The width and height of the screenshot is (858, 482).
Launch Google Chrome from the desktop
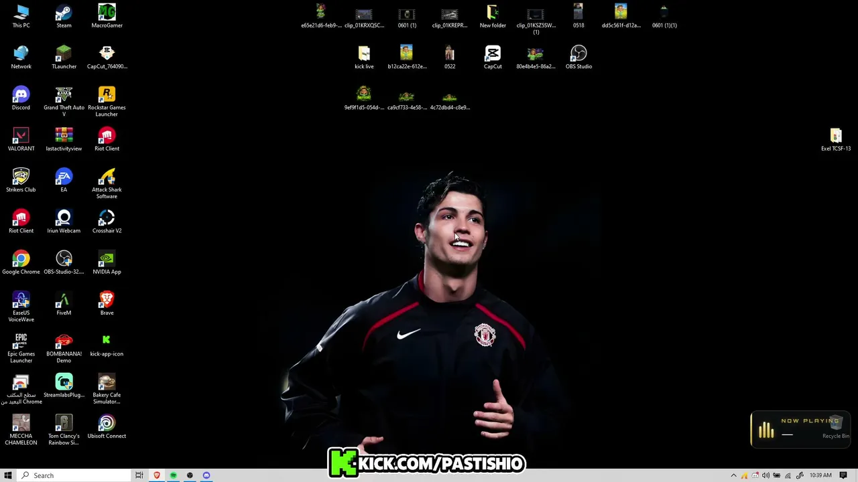(21, 262)
